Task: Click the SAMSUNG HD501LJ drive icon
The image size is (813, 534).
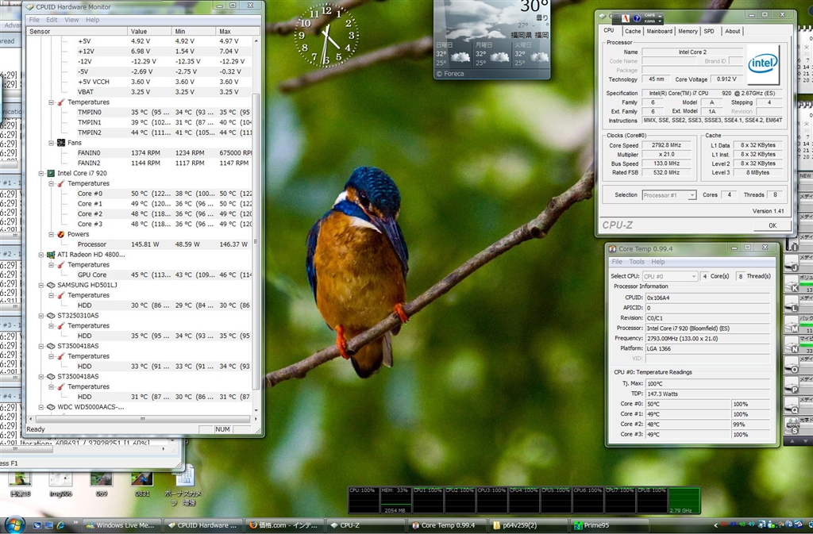Action: [x=51, y=285]
